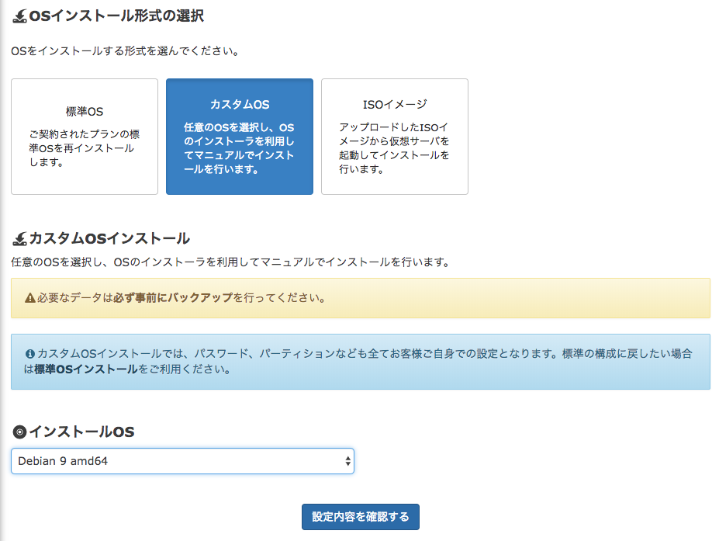Click the カスタムOSインストール section heading text
This screenshot has width=719, height=541.
pyautogui.click(x=109, y=238)
